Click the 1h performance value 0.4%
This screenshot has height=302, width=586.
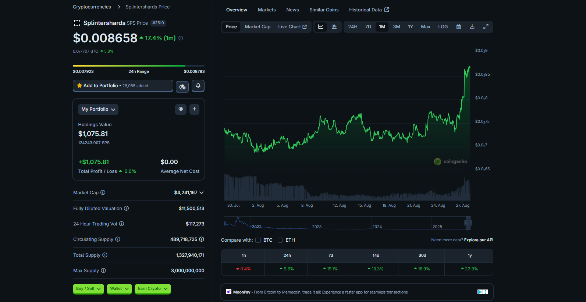coord(243,269)
